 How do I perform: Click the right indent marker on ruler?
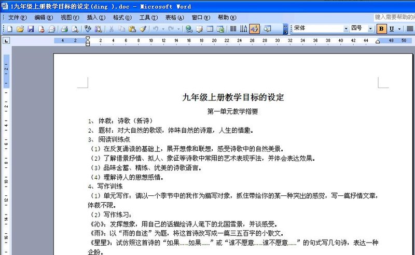[378, 41]
